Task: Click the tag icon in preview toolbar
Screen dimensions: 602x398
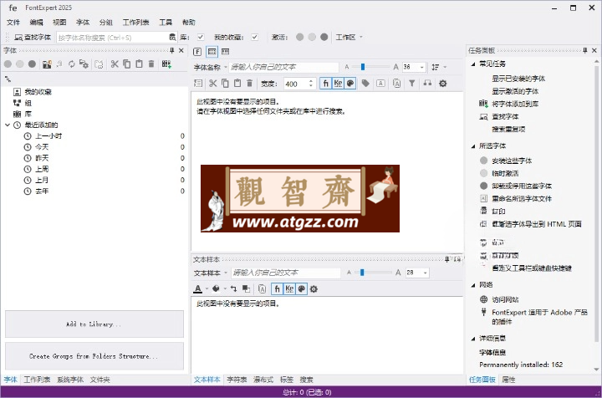Action: coord(365,84)
